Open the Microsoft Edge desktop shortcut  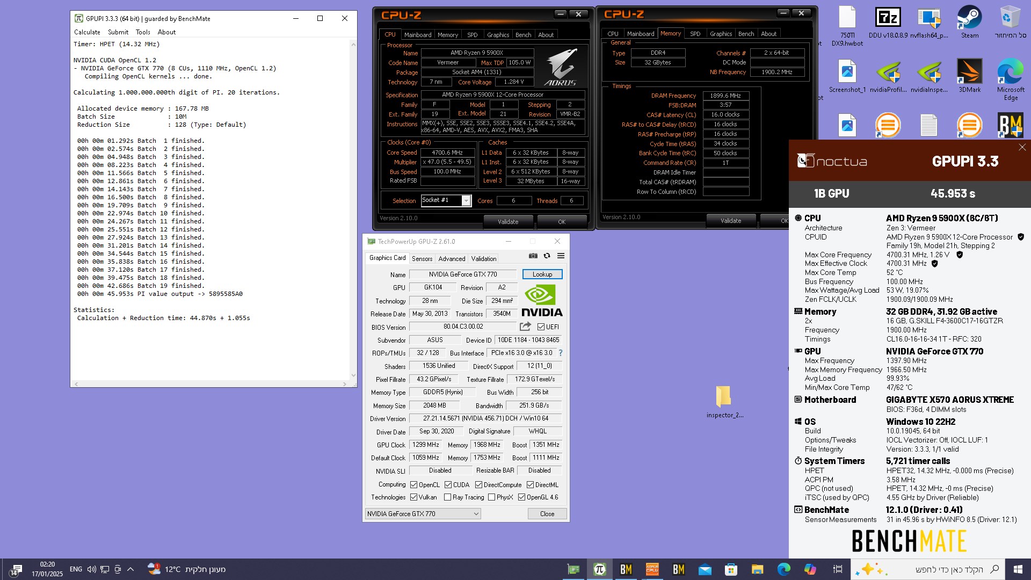[1010, 79]
